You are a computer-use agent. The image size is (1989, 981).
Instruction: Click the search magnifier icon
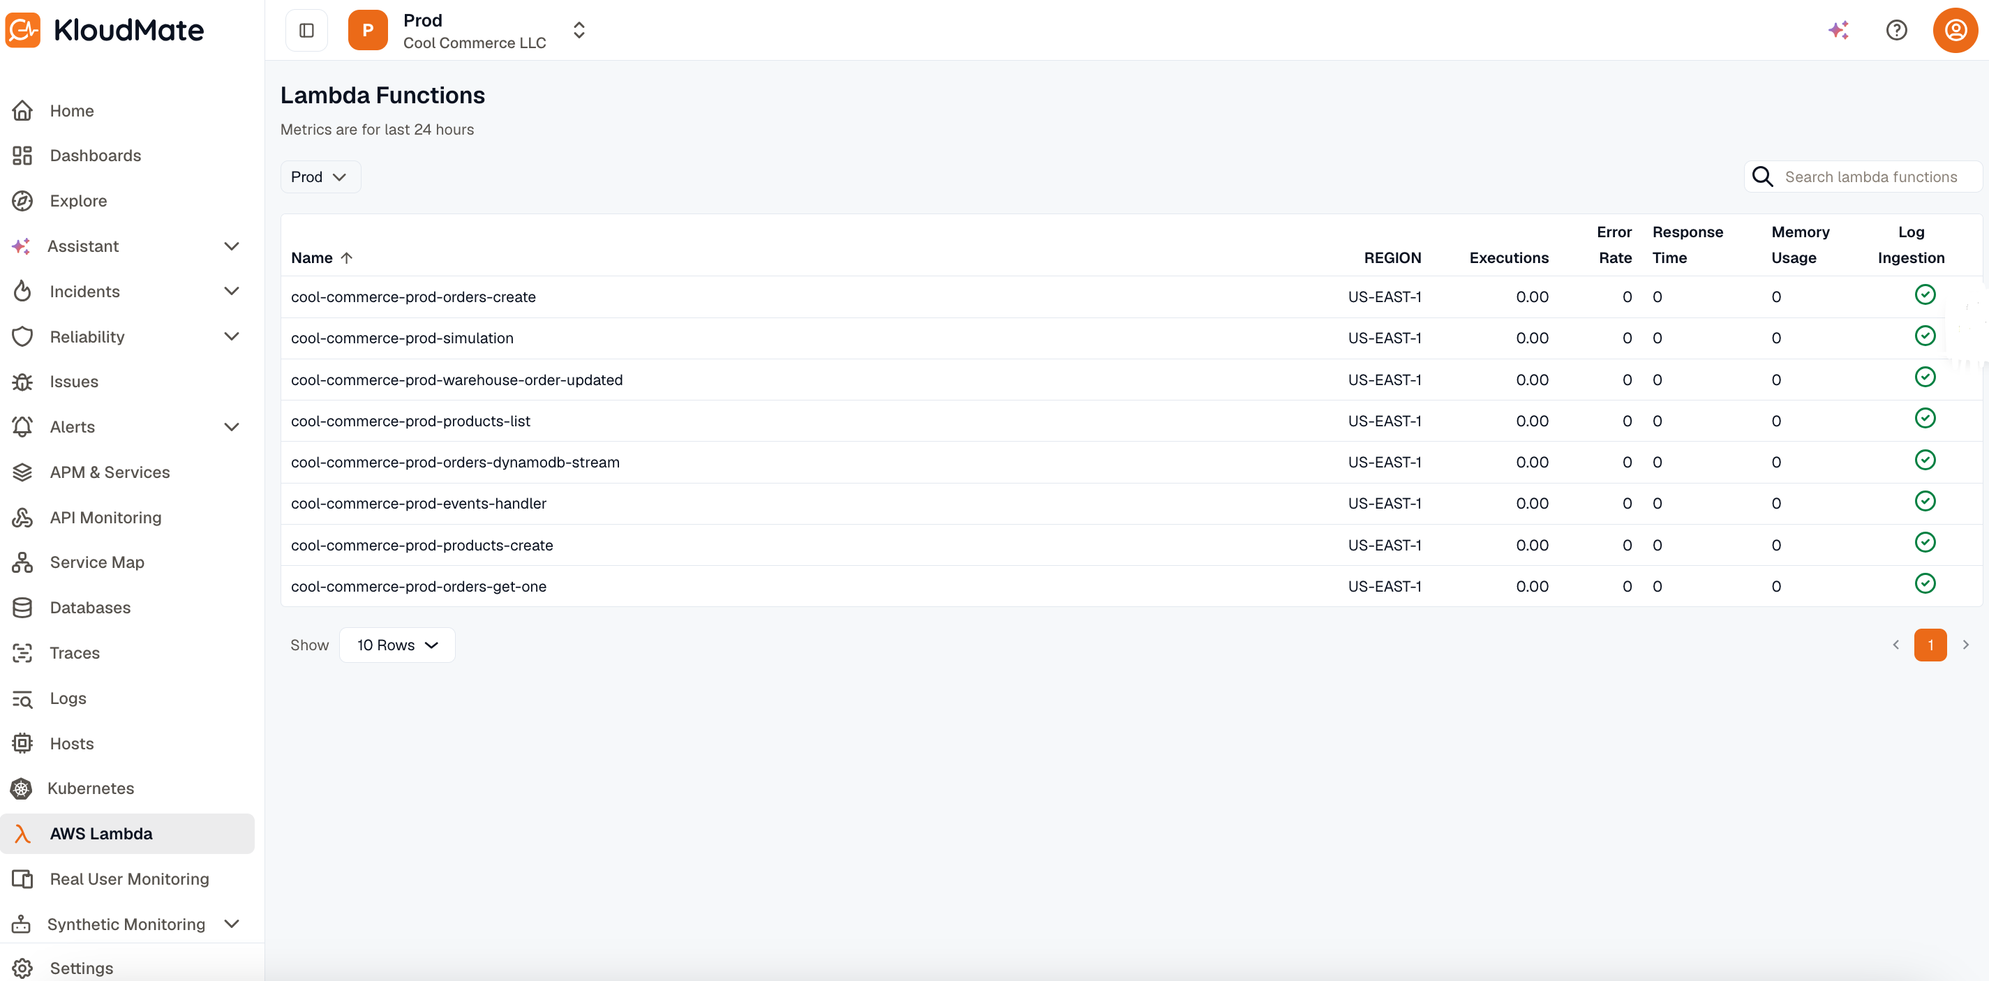point(1762,177)
